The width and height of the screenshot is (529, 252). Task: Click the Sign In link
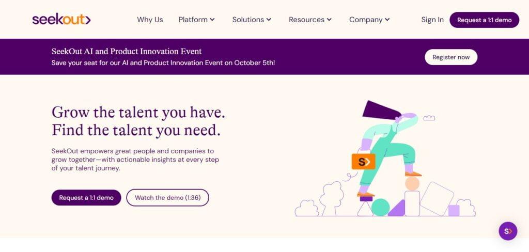pos(432,20)
